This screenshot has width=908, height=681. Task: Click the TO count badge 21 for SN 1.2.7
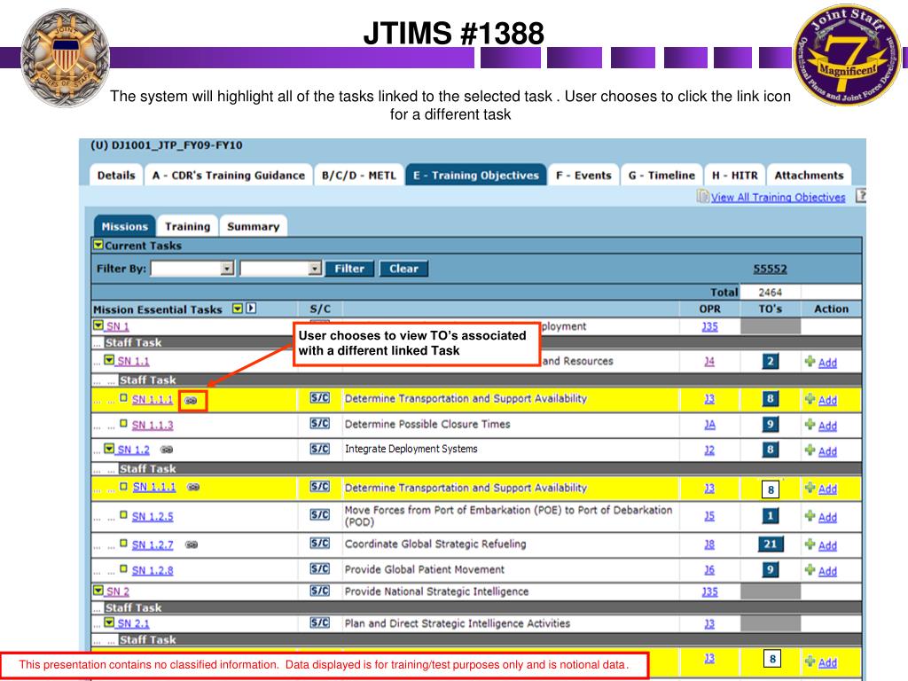click(771, 544)
